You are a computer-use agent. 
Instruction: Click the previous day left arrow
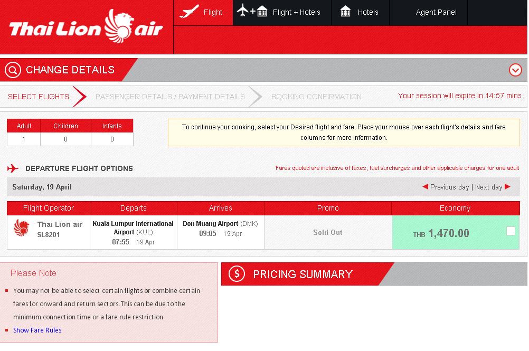click(x=425, y=186)
